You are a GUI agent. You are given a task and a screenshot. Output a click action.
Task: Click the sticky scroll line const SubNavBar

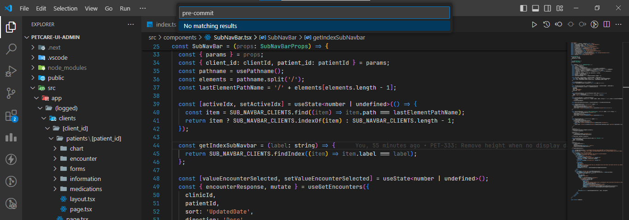tap(249, 46)
